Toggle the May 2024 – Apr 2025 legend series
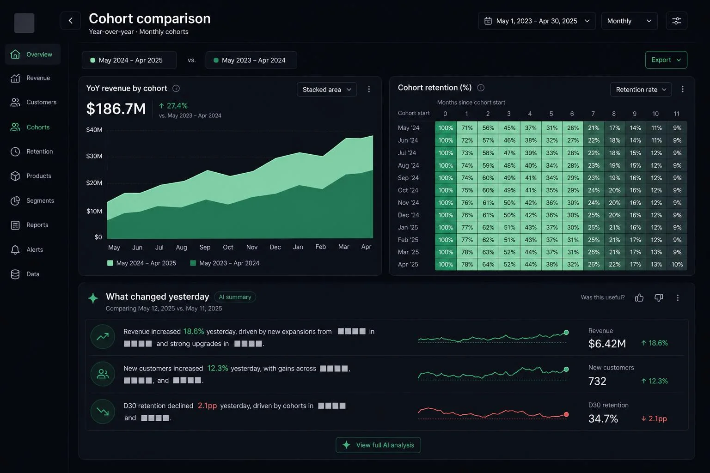Screen dimensions: 710x473 pos(142,263)
